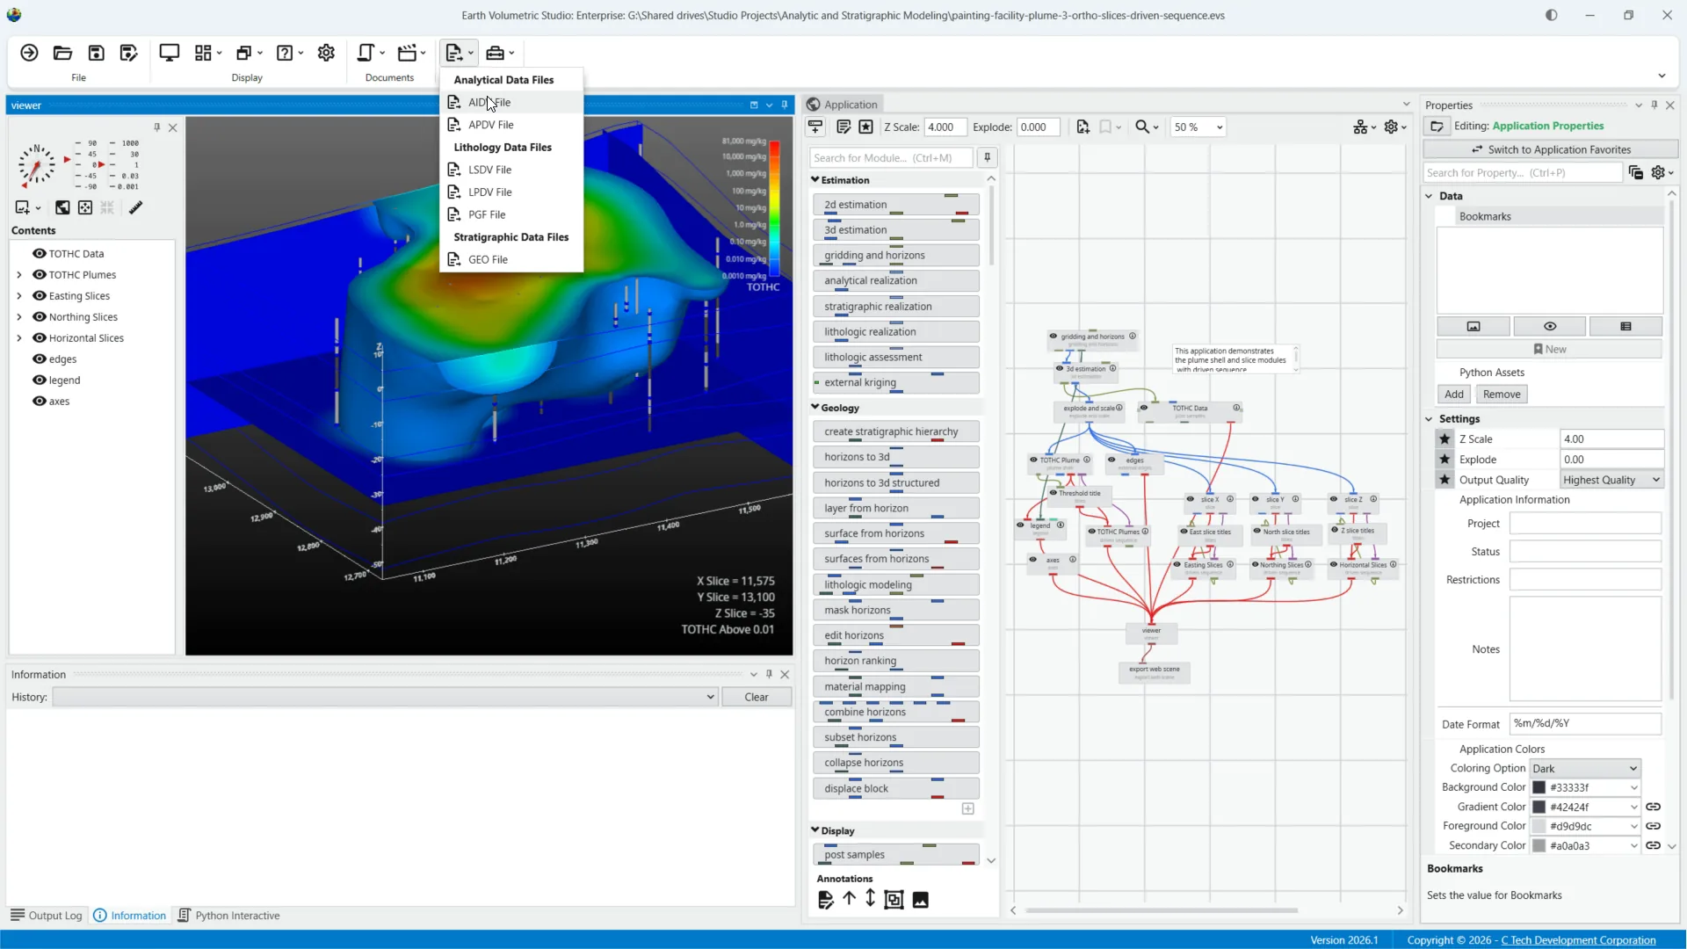Click the up arrow annotation icon
This screenshot has width=1687, height=949.
pos(849,899)
